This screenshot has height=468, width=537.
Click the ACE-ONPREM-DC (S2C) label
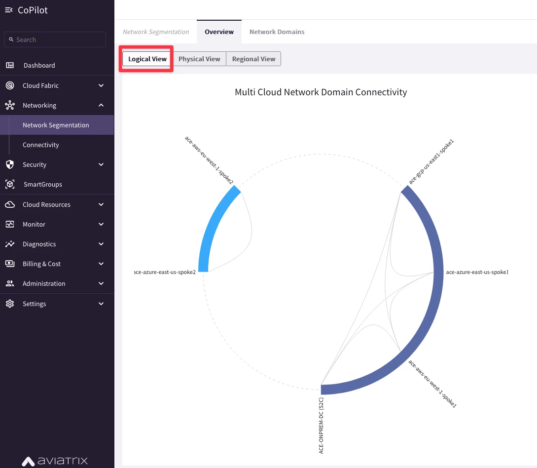point(321,426)
